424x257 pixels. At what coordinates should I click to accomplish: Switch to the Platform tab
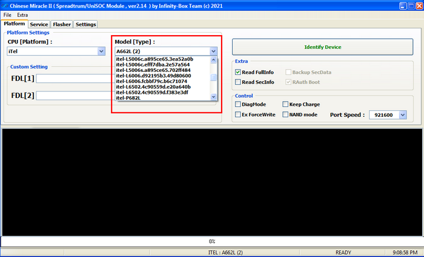15,24
